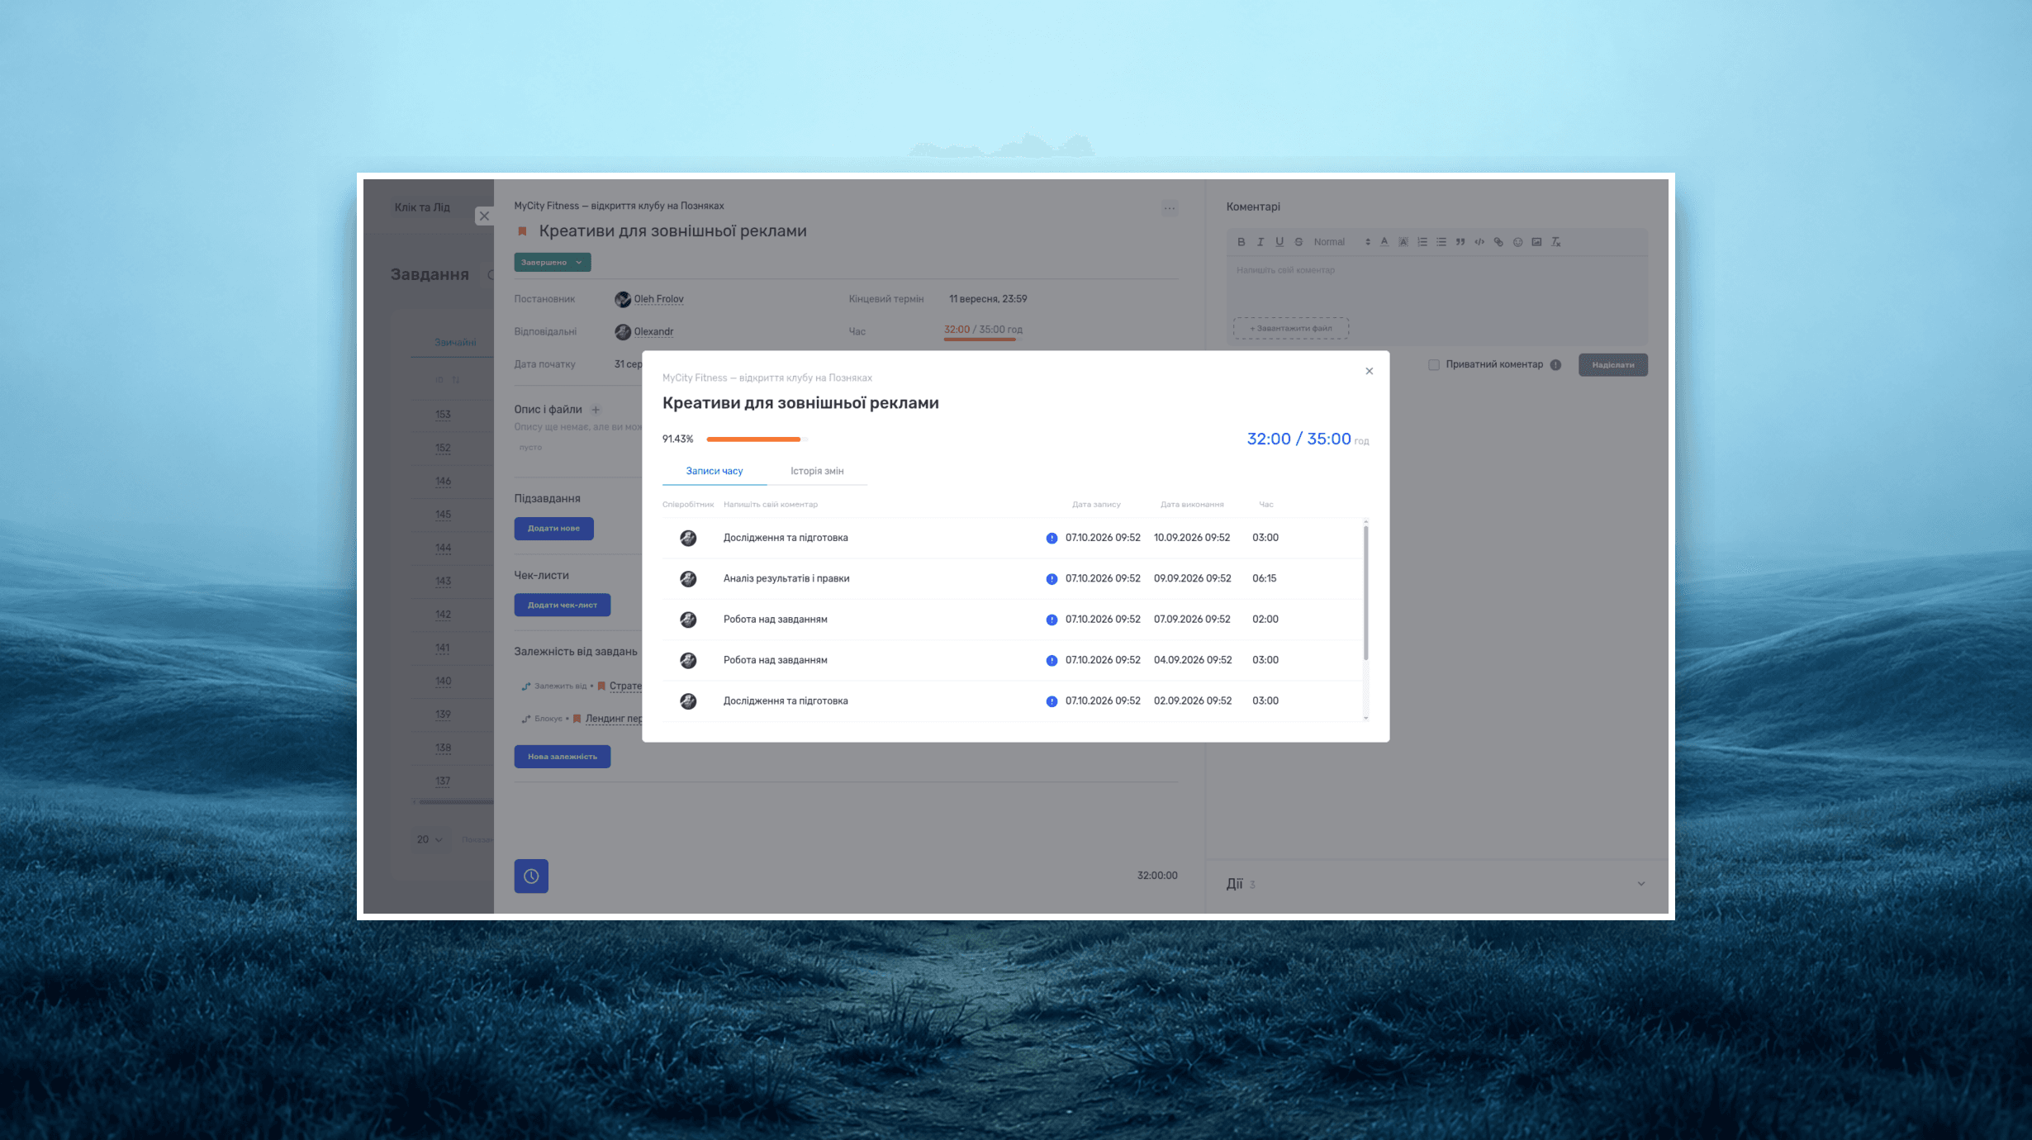Insert a code block in the comment
Image resolution: width=2032 pixels, height=1140 pixels.
[x=1479, y=242]
